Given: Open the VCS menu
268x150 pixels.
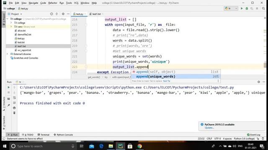Looking at the screenshot, I should [76, 3].
